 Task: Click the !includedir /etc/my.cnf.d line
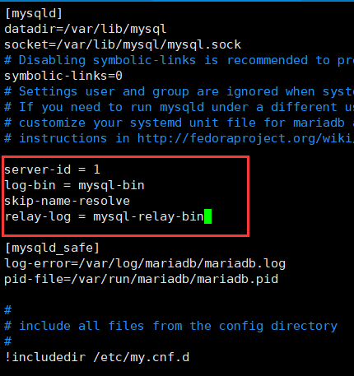tap(97, 357)
